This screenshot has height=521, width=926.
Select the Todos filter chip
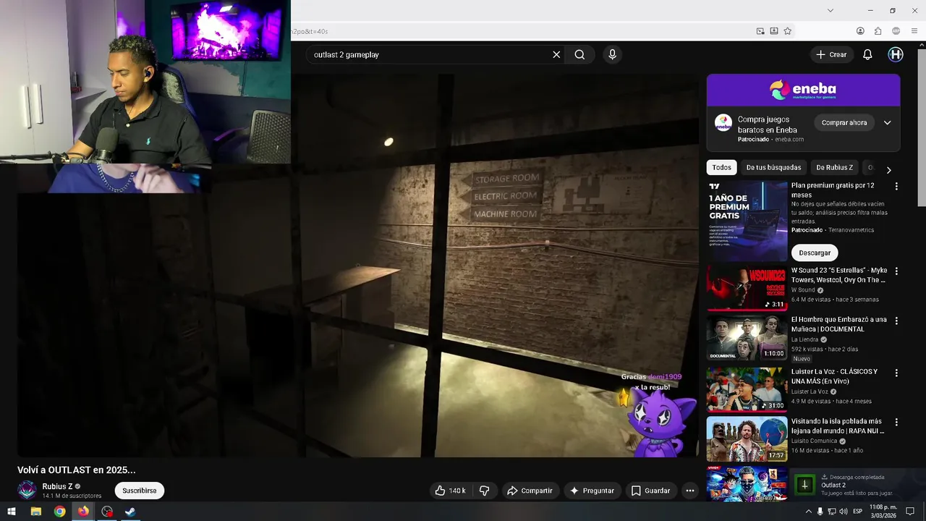point(721,167)
